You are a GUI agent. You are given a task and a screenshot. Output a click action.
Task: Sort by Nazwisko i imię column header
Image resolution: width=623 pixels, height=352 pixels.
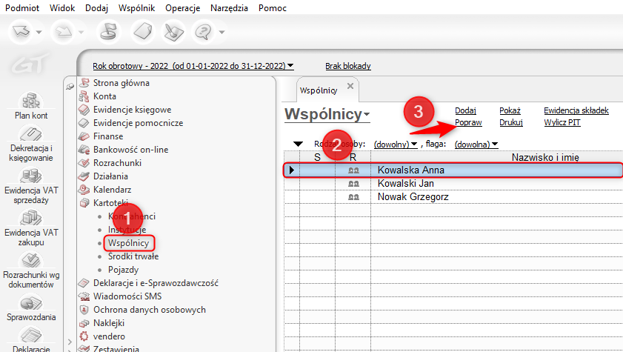click(x=545, y=157)
